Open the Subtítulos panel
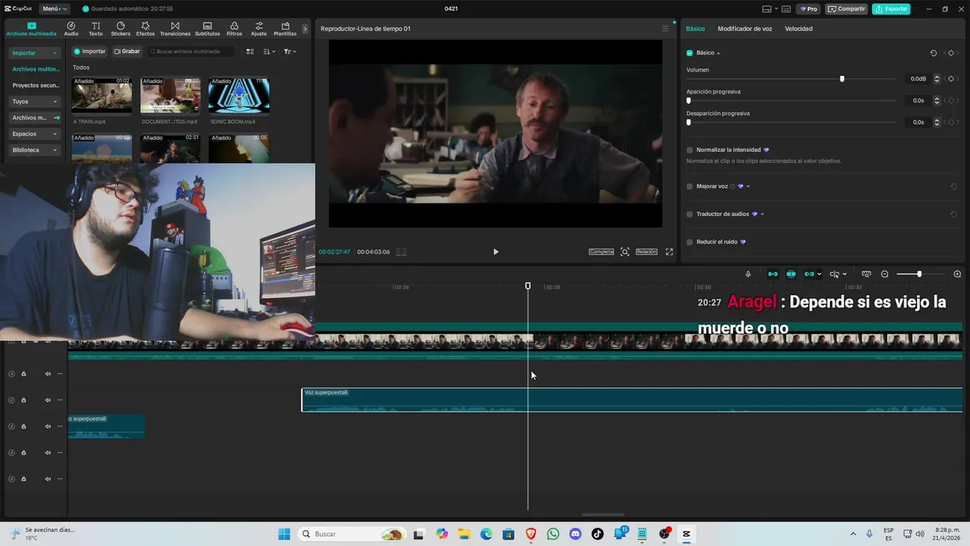The width and height of the screenshot is (970, 546). pyautogui.click(x=207, y=29)
